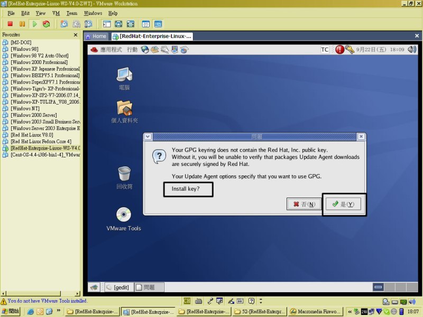Select [Windows NT] in Favorites
Viewport: 423px width, 317px height.
(x=25, y=108)
